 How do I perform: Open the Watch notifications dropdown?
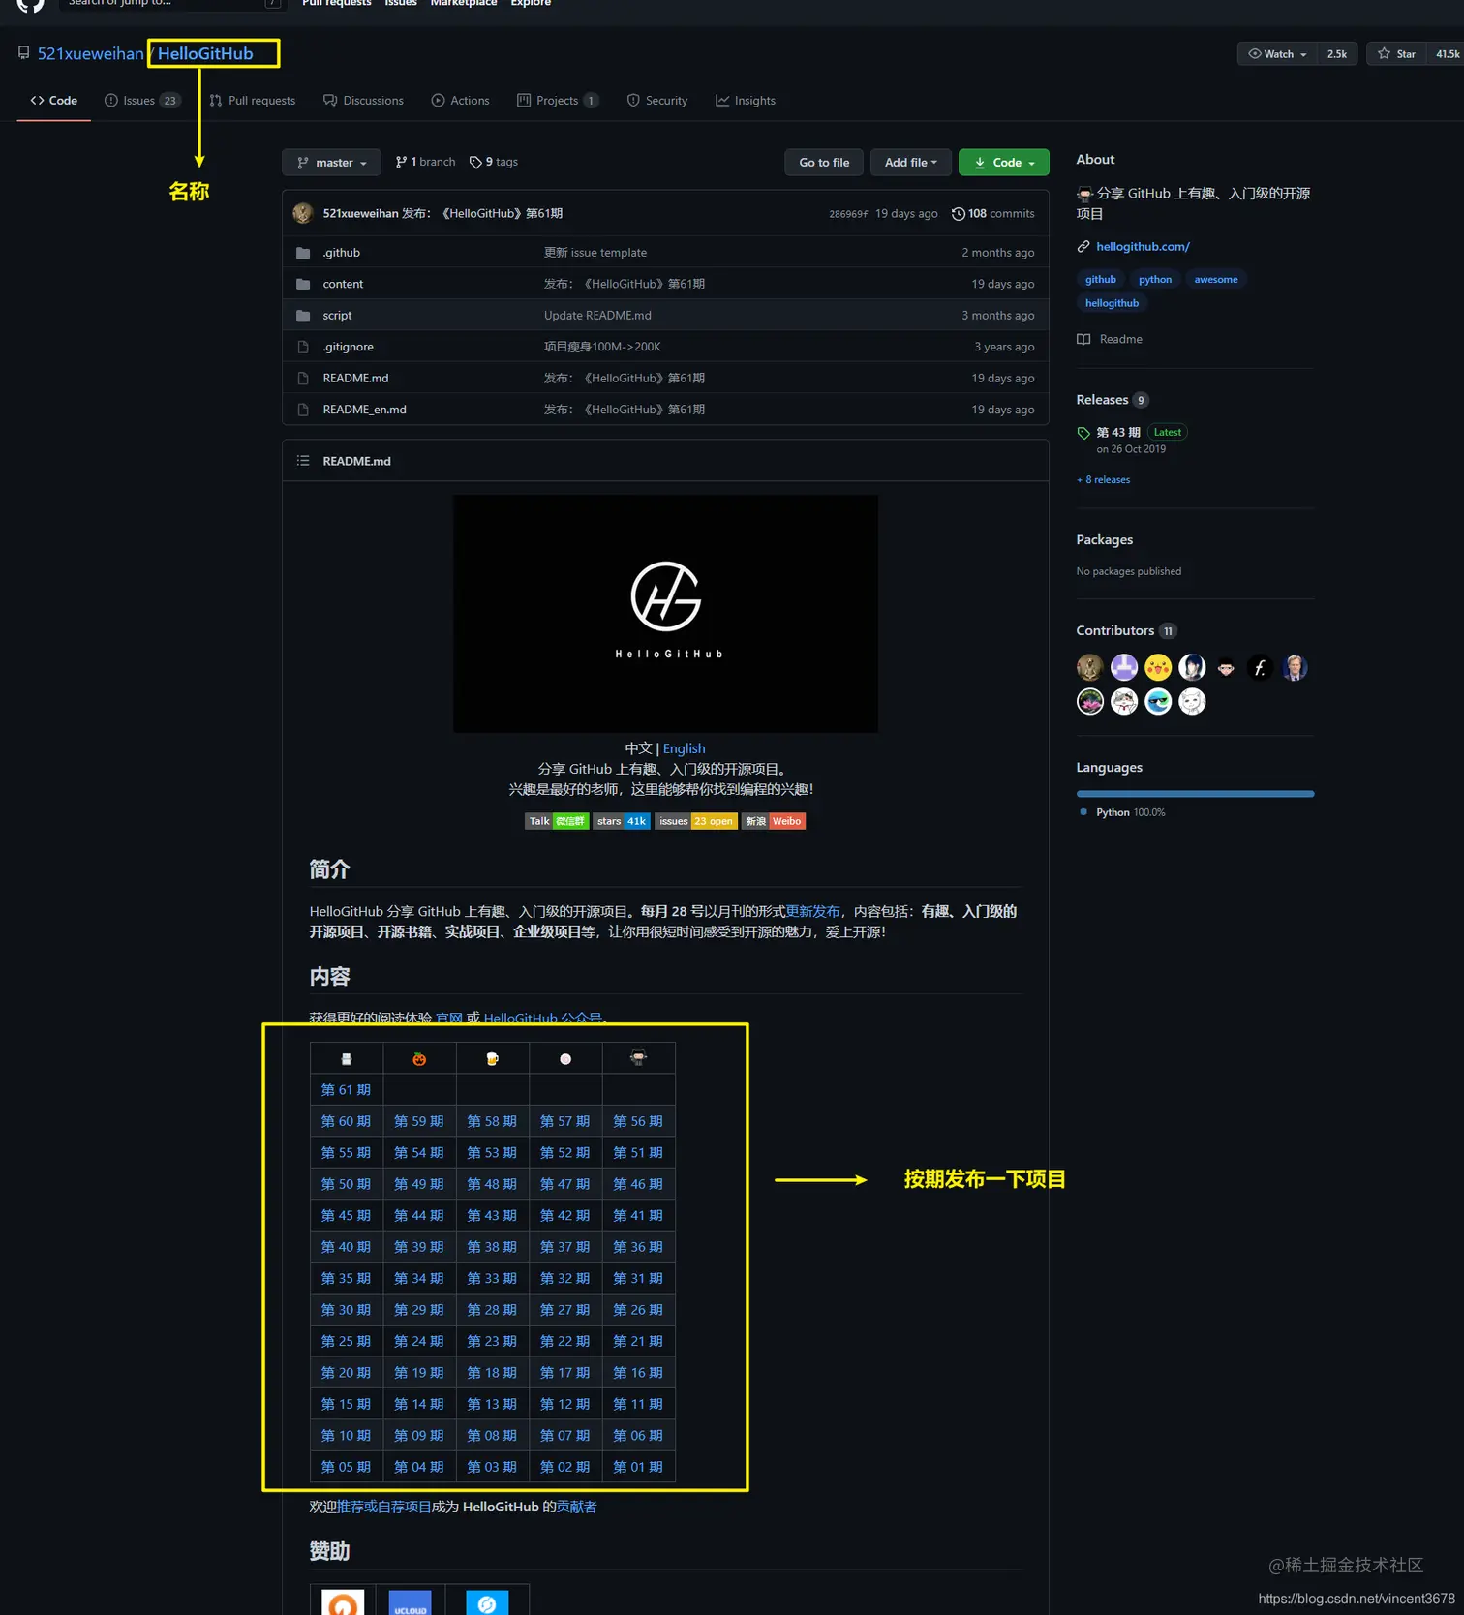coord(1278,54)
